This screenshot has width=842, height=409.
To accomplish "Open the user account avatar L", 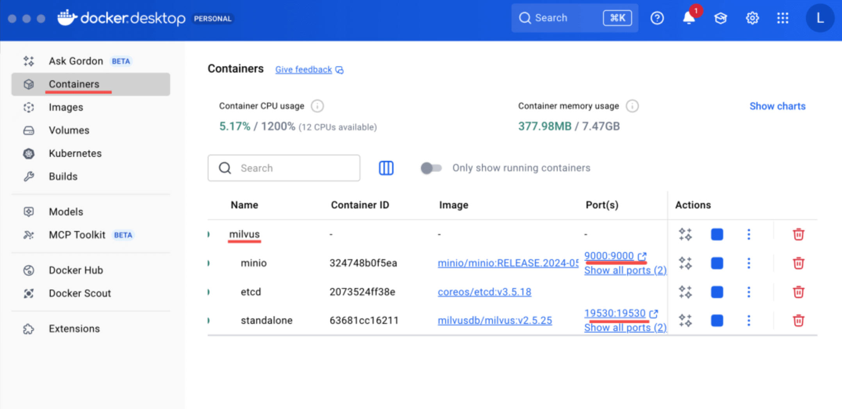I will [x=820, y=18].
